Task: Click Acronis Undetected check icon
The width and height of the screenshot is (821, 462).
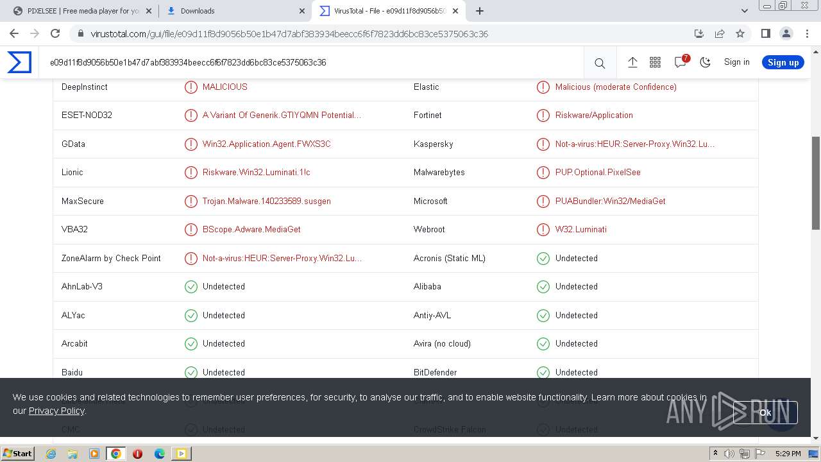Action: pyautogui.click(x=543, y=258)
